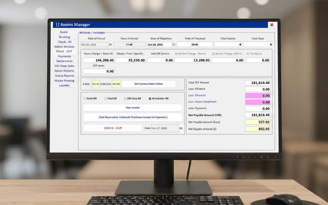Click Get Currency Rates Online
Screen dimensions: 328x205
click(149, 84)
